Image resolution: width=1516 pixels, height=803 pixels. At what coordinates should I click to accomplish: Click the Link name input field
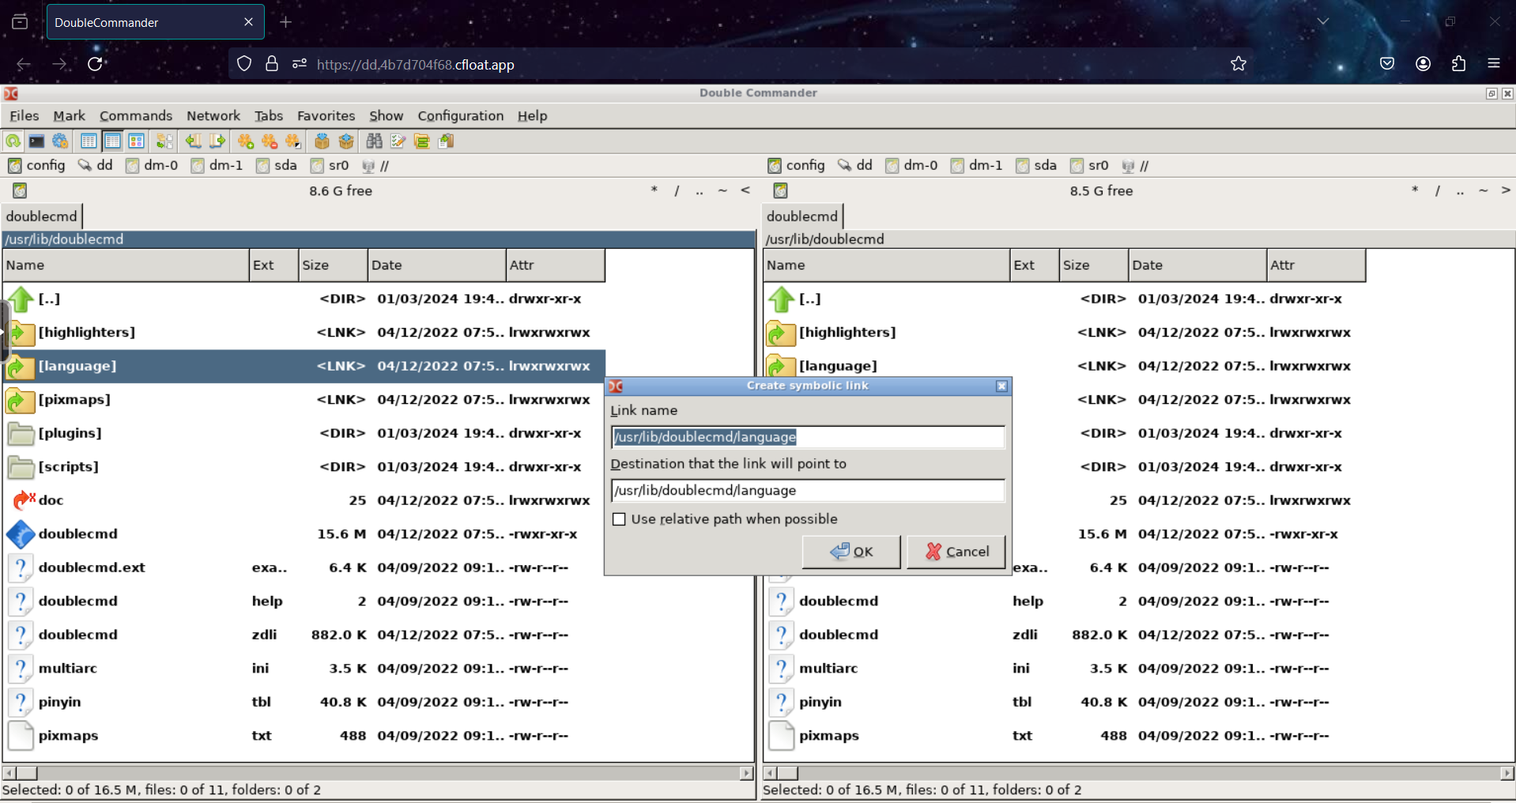point(808,437)
